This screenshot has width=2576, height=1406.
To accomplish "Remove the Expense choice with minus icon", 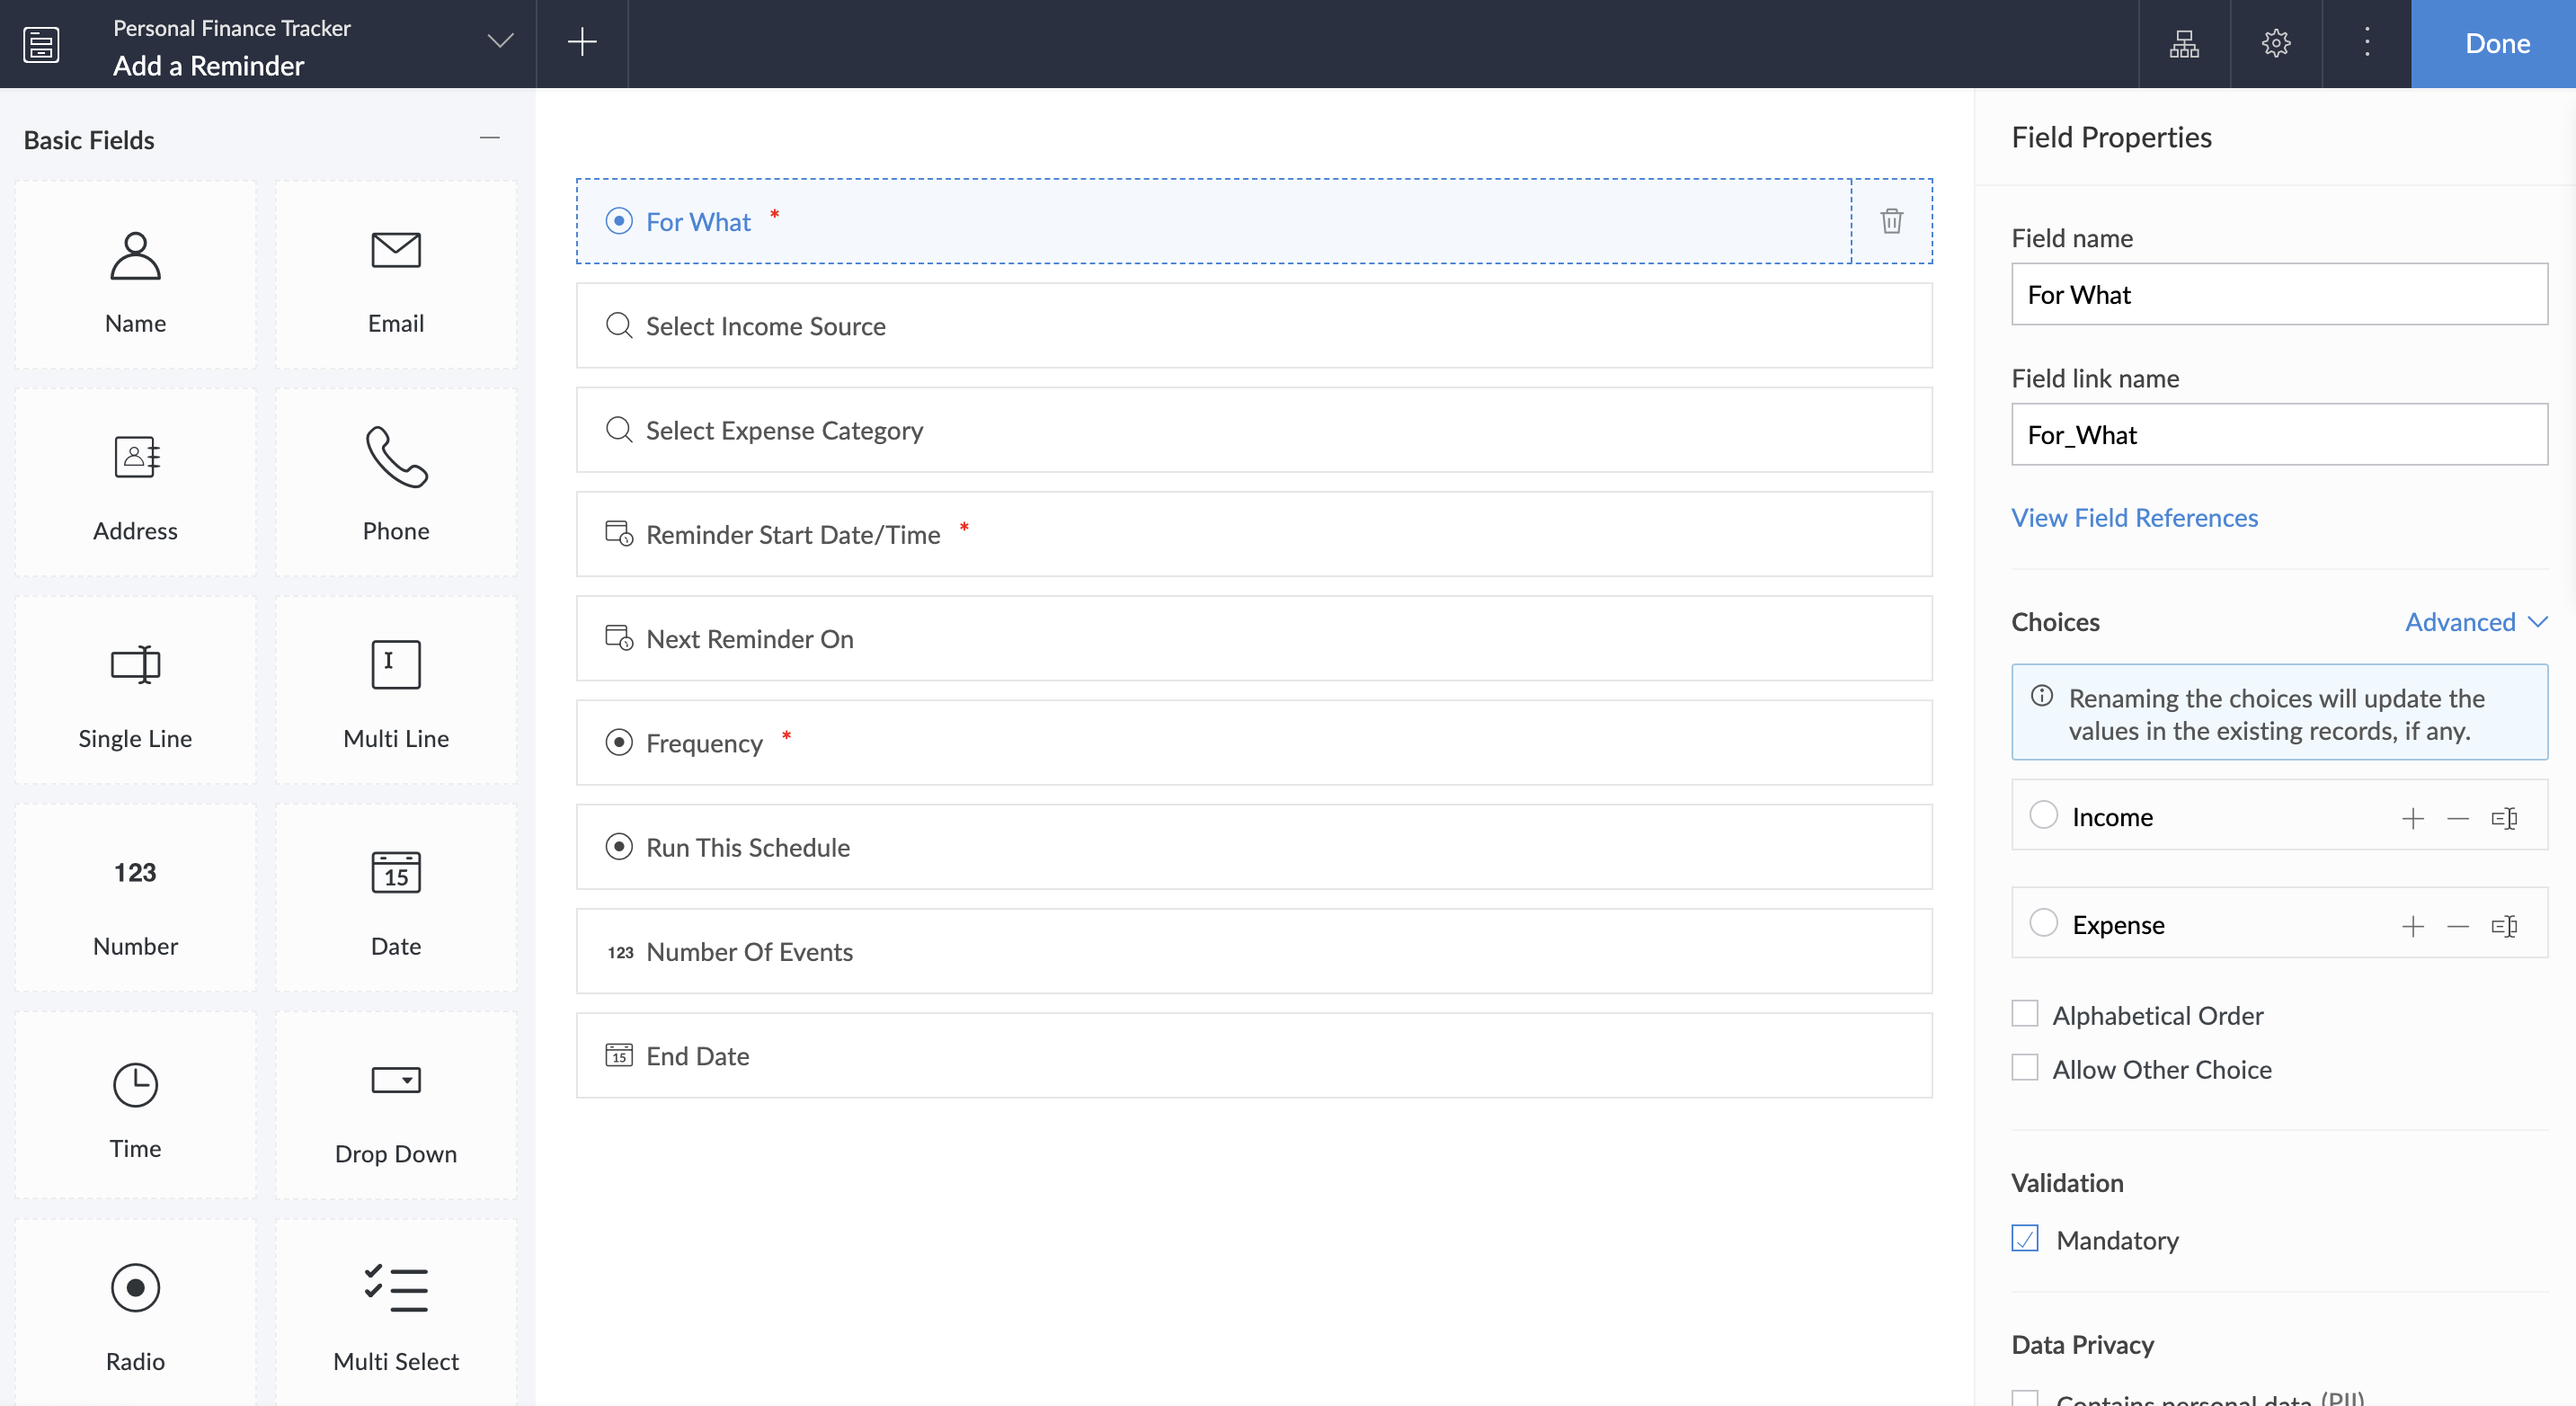I will coord(2458,926).
